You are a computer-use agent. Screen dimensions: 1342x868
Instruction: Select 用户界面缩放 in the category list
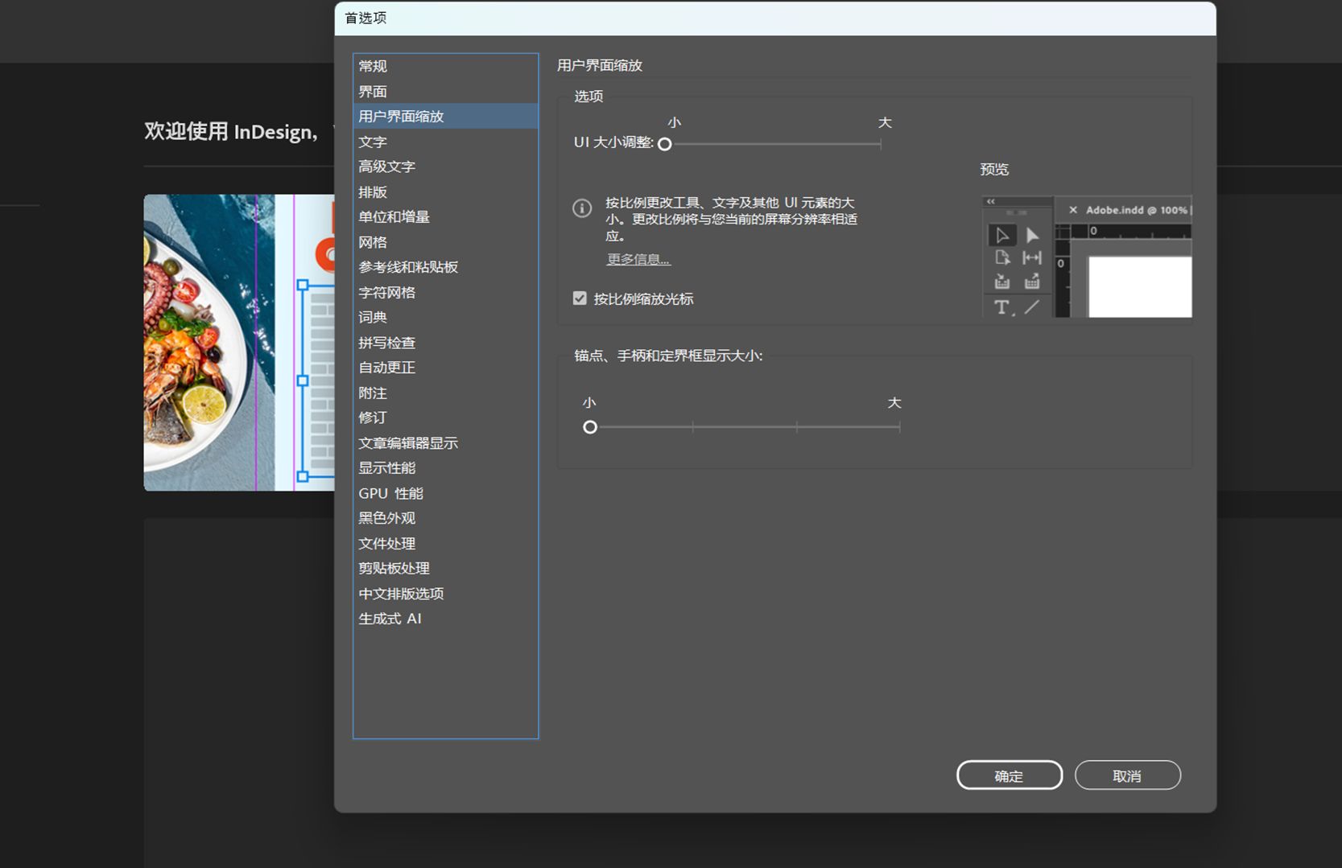[x=445, y=117]
